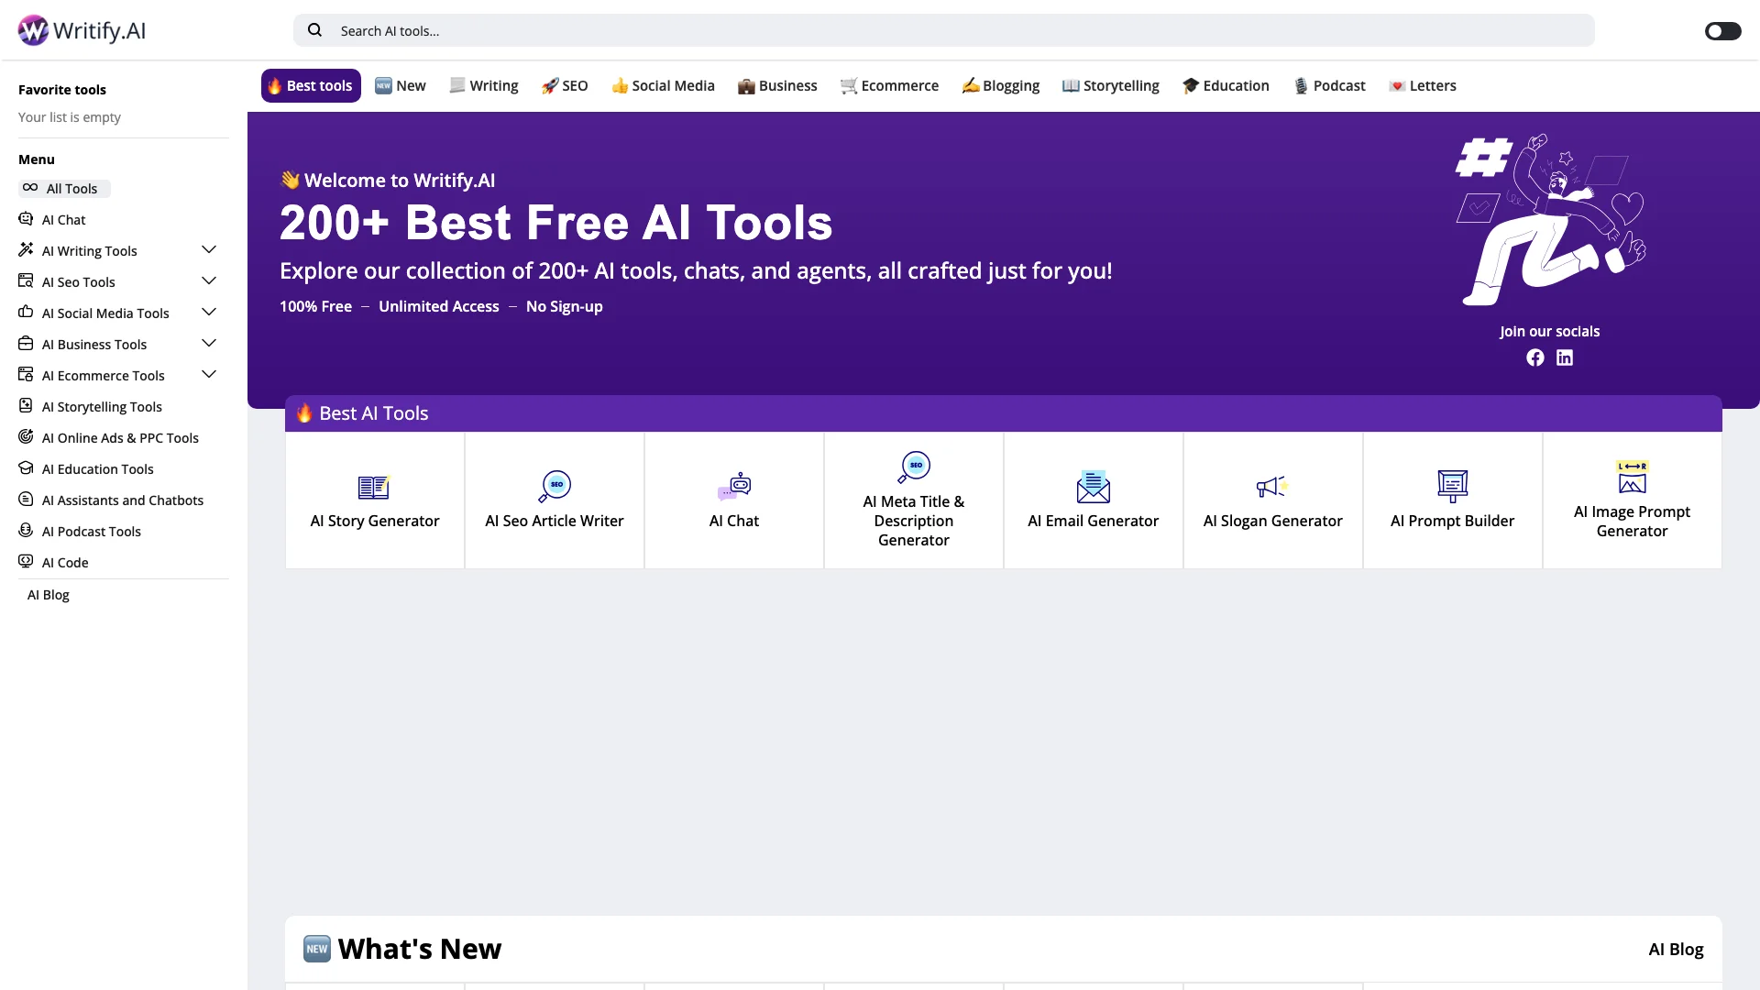
Task: Open the AI Chat tool card
Action: point(734,500)
